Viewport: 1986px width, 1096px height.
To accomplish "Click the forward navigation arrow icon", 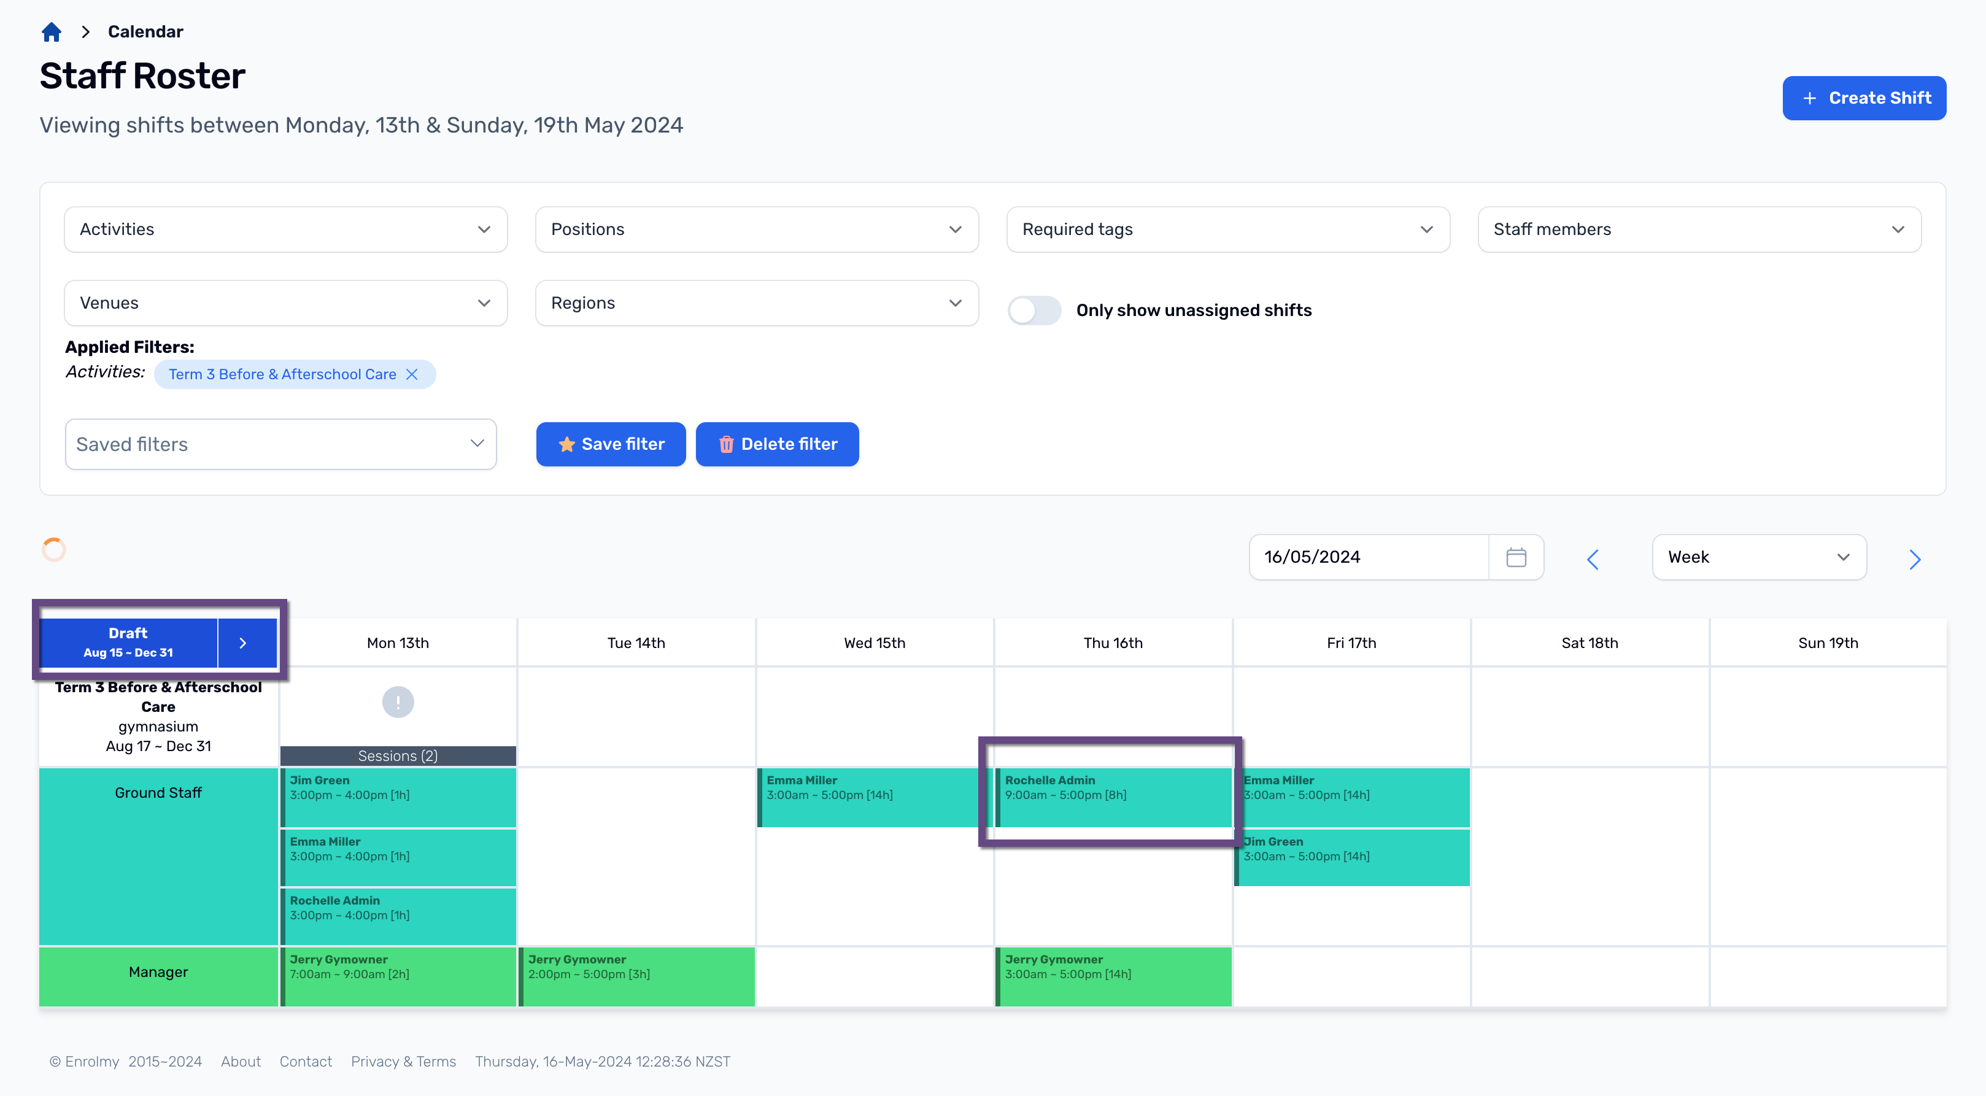I will click(1916, 556).
